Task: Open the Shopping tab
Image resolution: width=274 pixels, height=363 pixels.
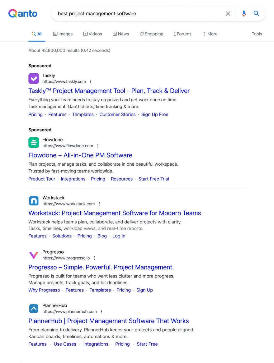Action: click(151, 34)
